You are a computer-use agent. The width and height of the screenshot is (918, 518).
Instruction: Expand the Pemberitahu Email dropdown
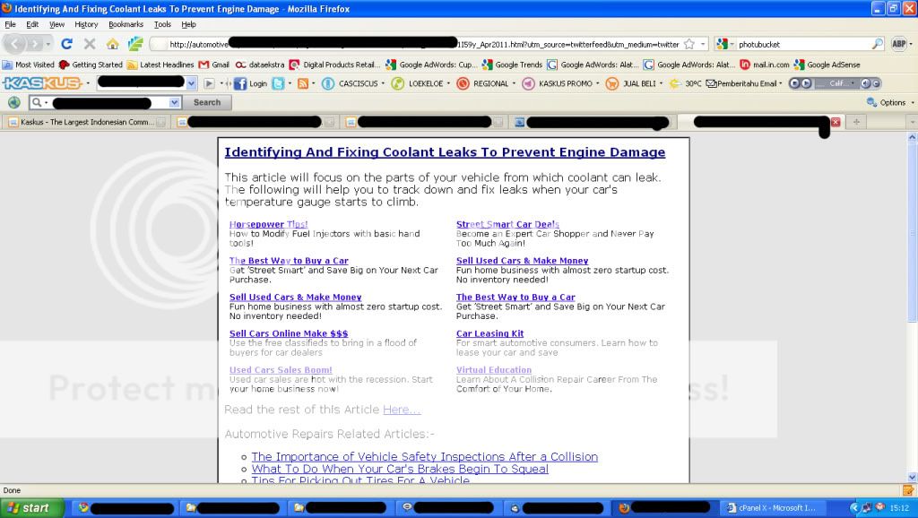coord(781,83)
